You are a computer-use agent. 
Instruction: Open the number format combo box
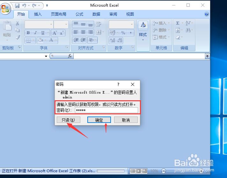[121, 24]
